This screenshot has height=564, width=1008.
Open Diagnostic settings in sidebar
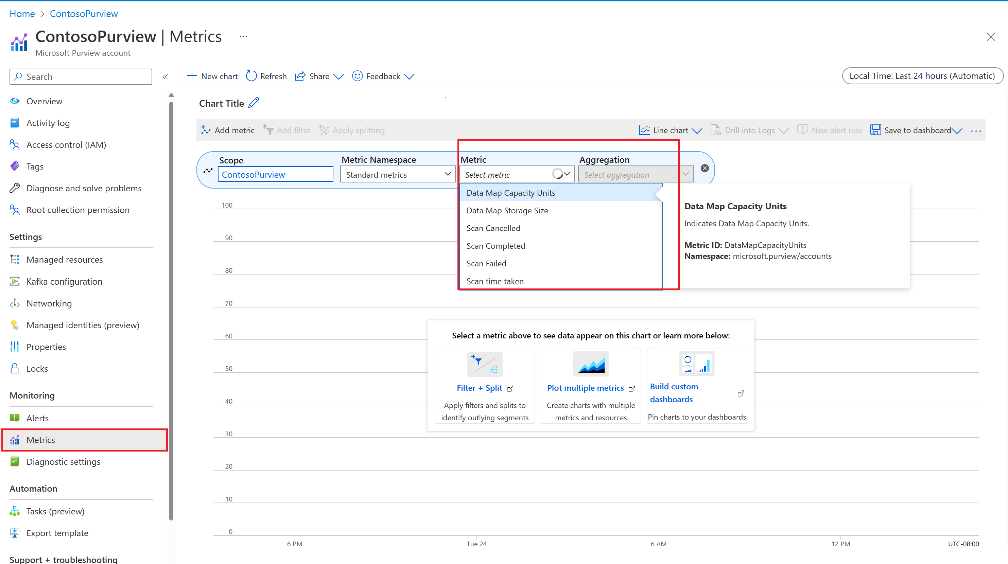64,461
